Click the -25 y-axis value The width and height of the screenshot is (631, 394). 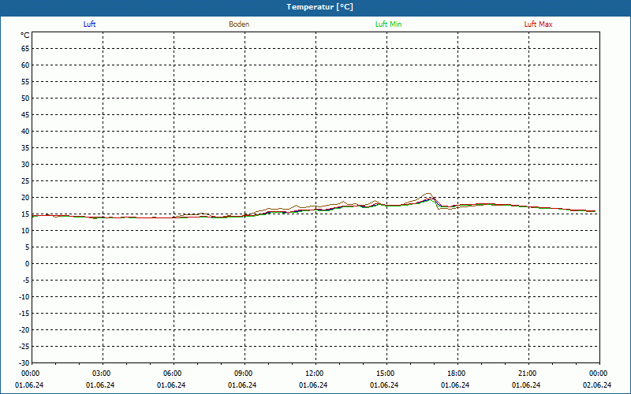24,346
